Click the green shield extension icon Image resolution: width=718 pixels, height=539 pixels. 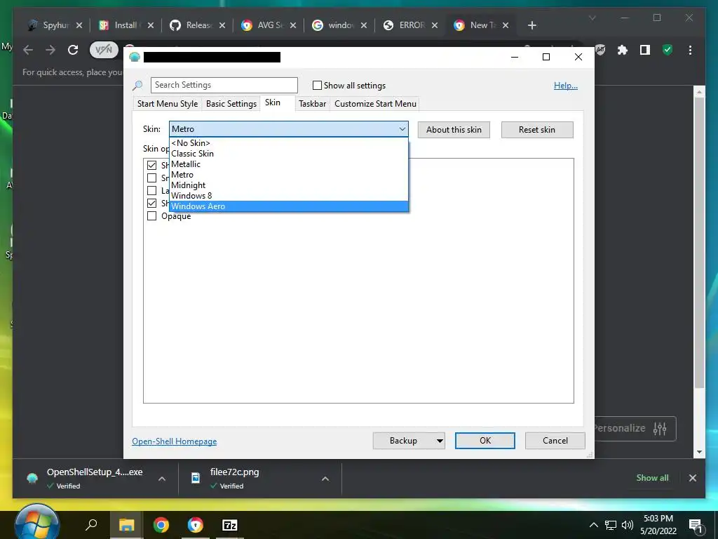(668, 50)
